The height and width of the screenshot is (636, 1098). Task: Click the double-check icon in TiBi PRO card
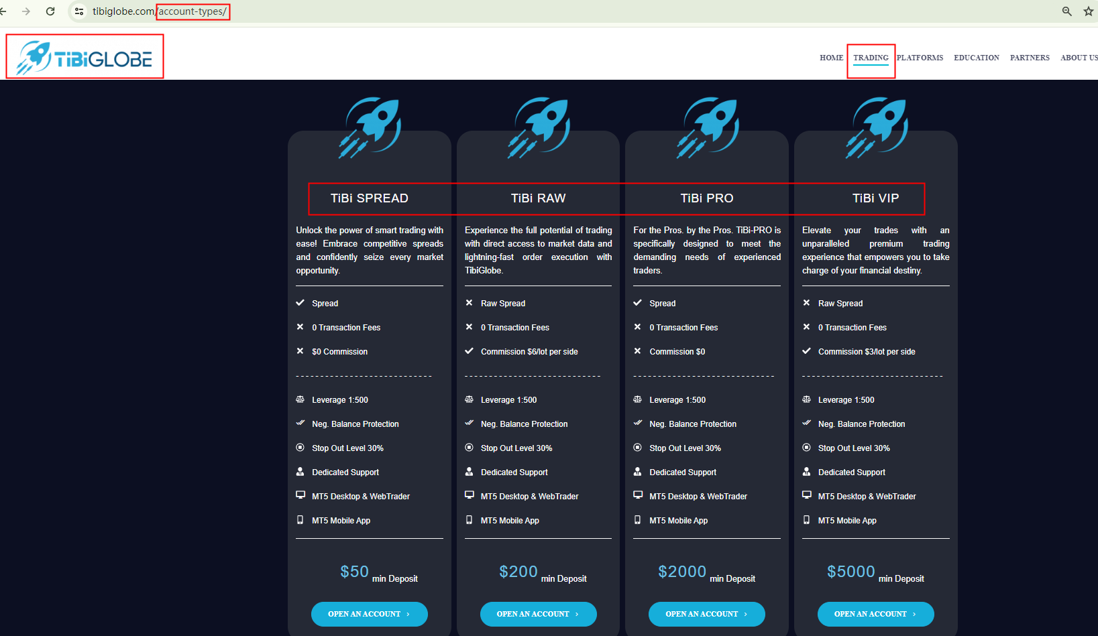point(638,423)
